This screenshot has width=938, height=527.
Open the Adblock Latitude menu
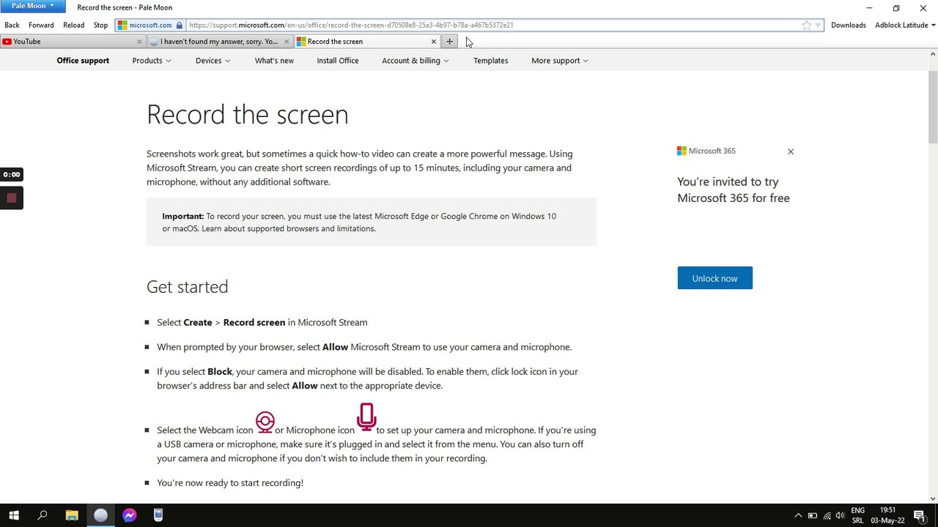point(905,25)
